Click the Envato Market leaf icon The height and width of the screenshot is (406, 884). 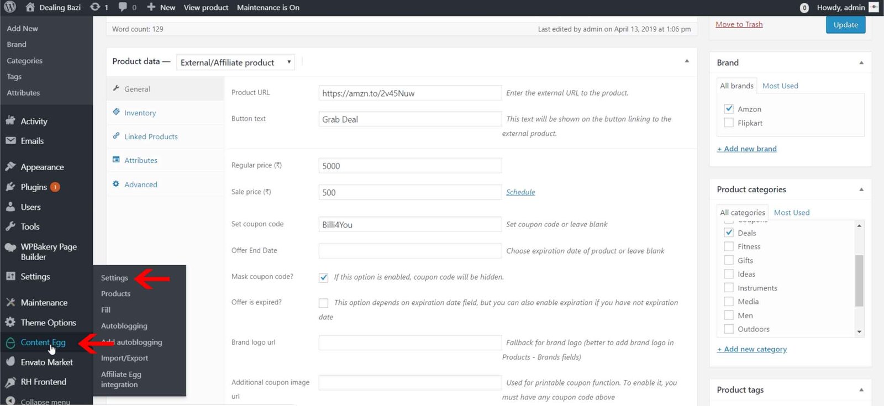coord(10,362)
